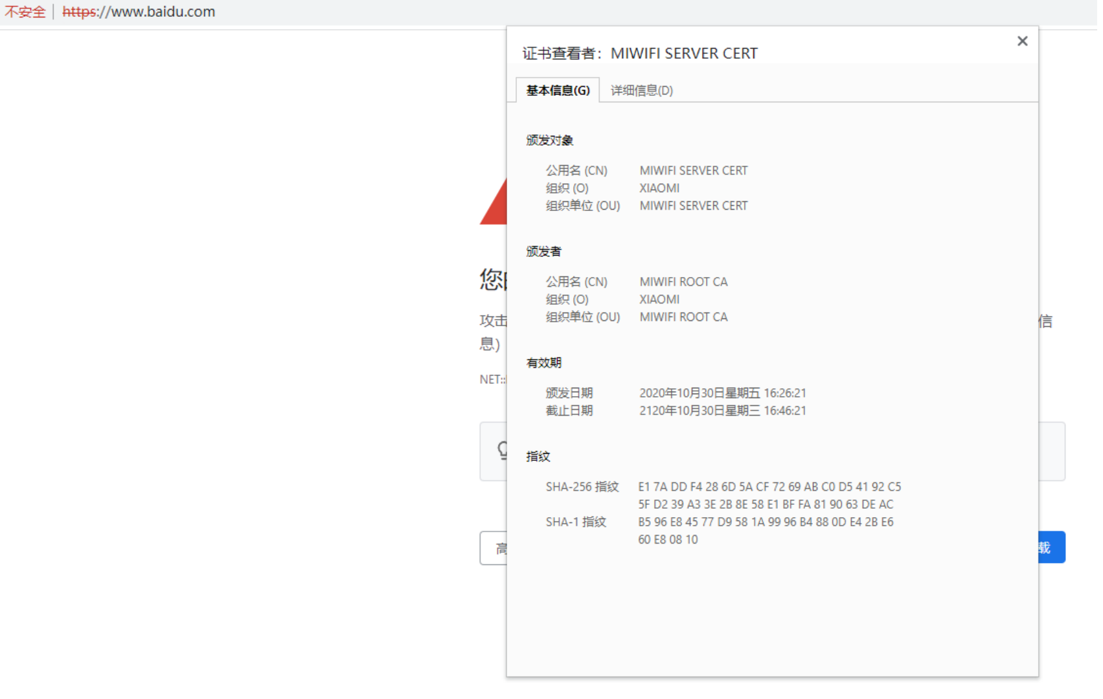Click the 颁发者 section heading
The image size is (1103, 699).
pos(543,251)
